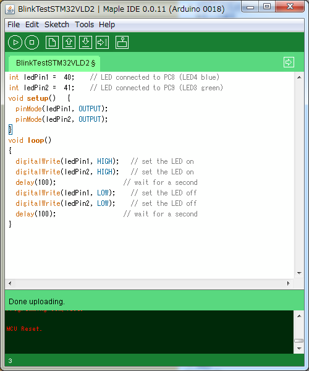Click comment 'LED connected to PC9 (LED3 green)'
The height and width of the screenshot is (371, 309).
tap(162, 88)
